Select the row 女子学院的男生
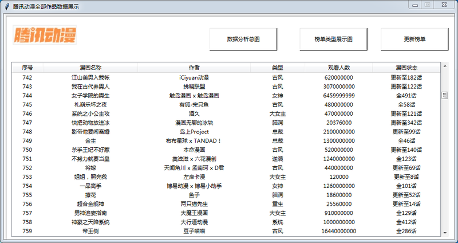Viewport: 458px width, 243px height. tap(226, 96)
